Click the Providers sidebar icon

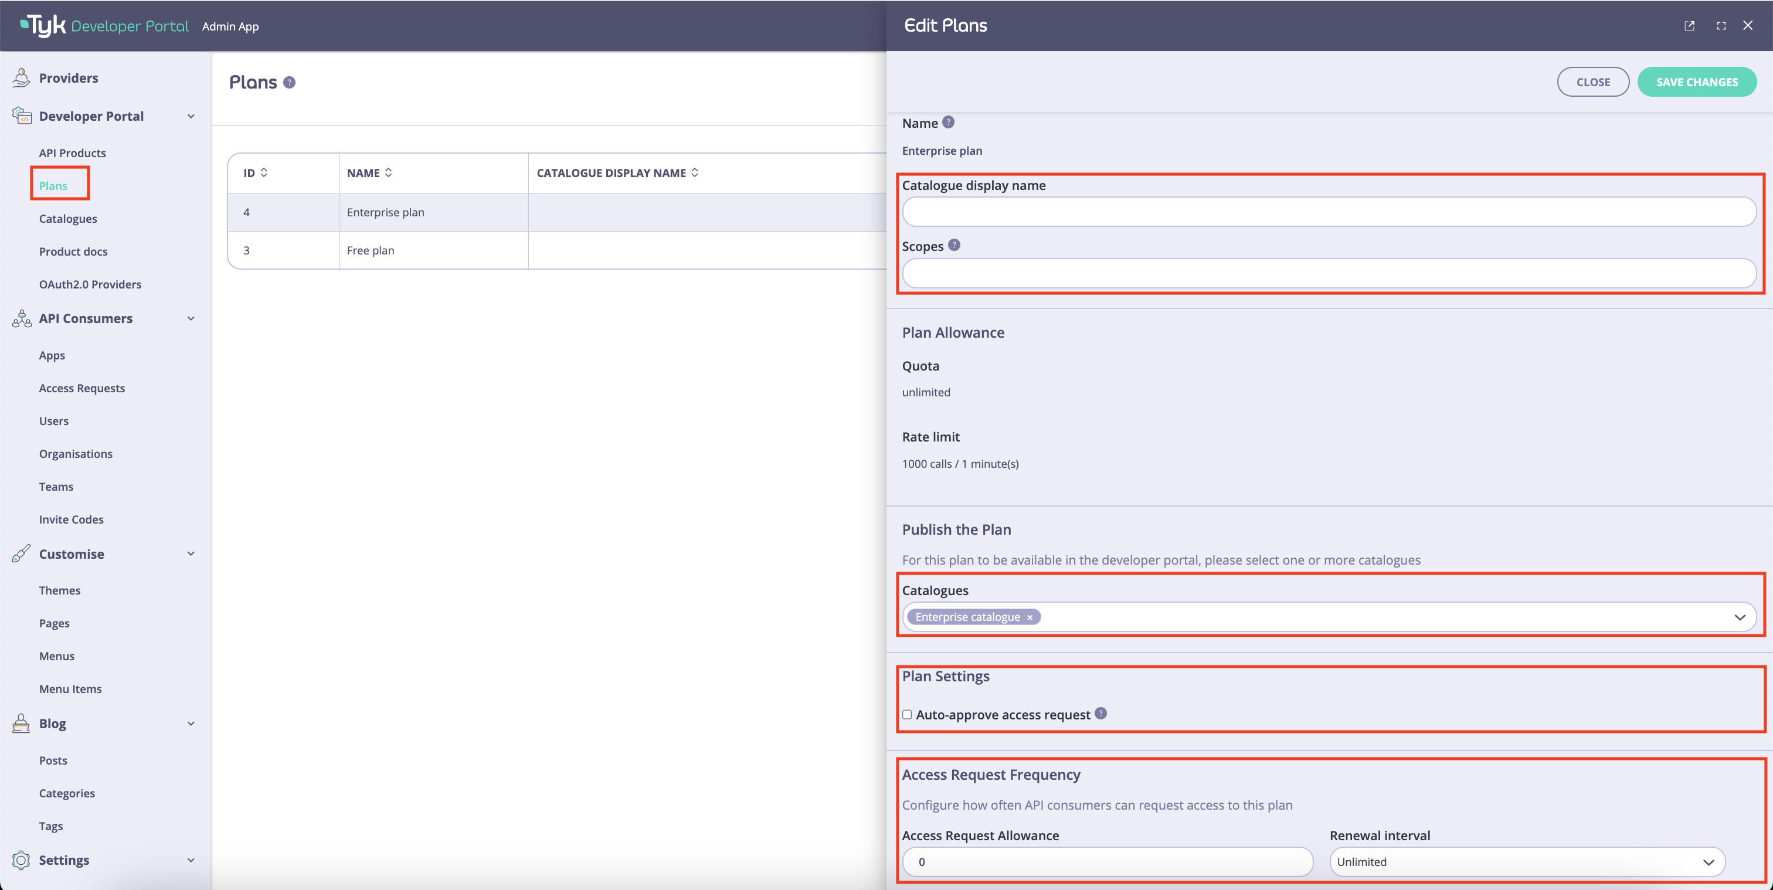coord(21,77)
